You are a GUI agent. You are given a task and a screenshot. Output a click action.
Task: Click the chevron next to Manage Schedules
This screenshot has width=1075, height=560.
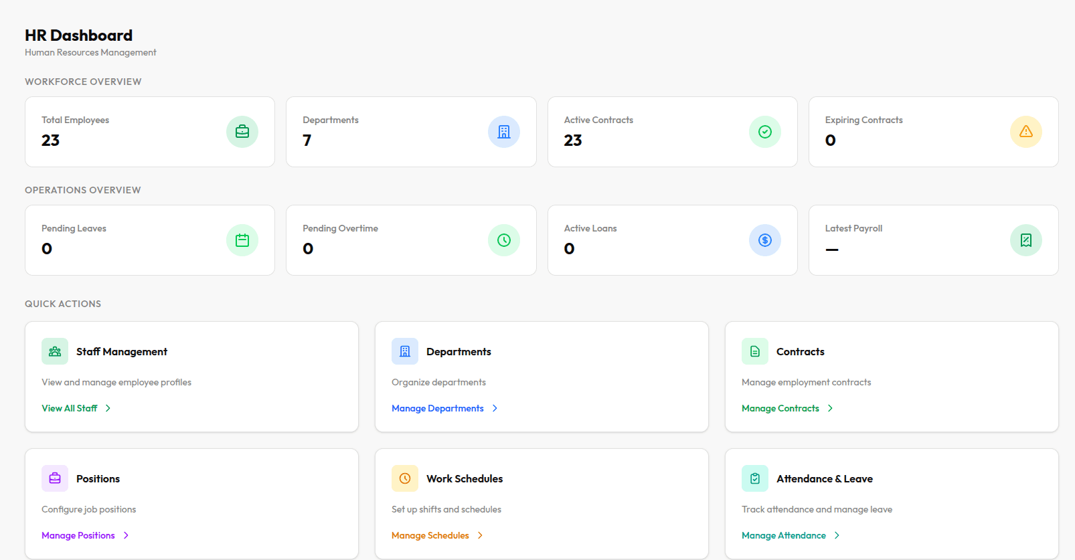click(480, 535)
